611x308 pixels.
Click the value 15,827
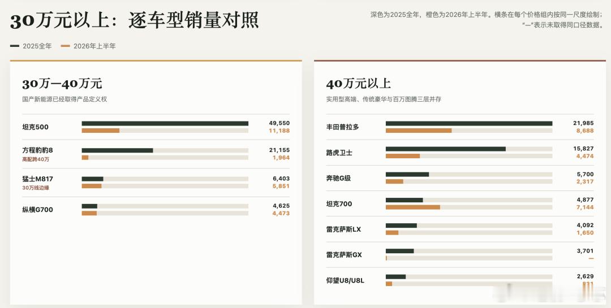(x=583, y=149)
